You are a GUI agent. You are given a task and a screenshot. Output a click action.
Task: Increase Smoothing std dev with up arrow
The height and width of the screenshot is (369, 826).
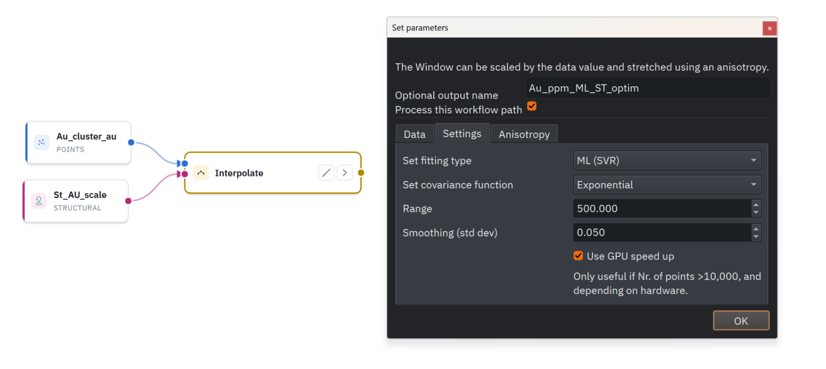pos(756,228)
